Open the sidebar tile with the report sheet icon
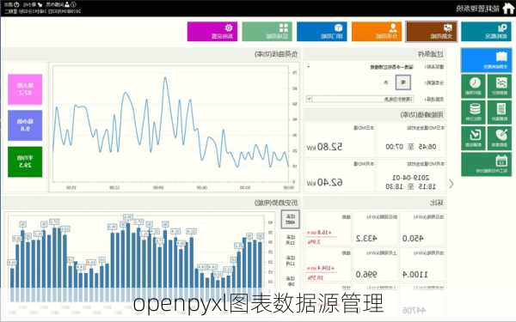This screenshot has width=516, height=322. coord(500,112)
